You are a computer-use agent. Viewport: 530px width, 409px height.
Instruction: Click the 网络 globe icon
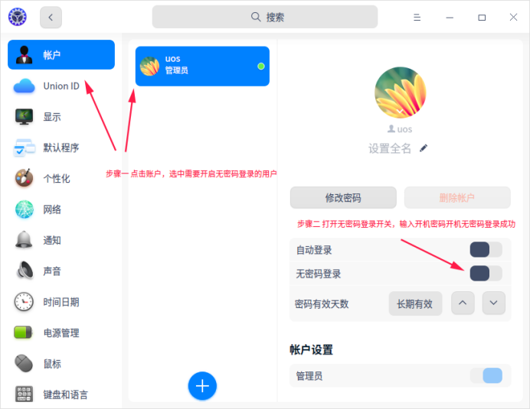(24, 209)
